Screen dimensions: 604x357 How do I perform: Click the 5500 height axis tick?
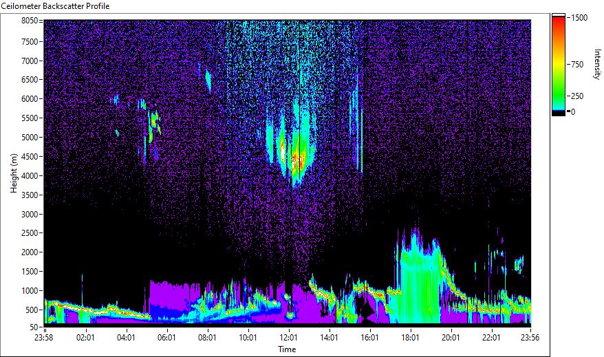coord(30,118)
